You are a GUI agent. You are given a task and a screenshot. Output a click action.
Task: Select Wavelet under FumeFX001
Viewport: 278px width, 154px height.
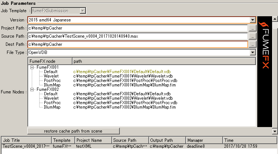coord(51,76)
